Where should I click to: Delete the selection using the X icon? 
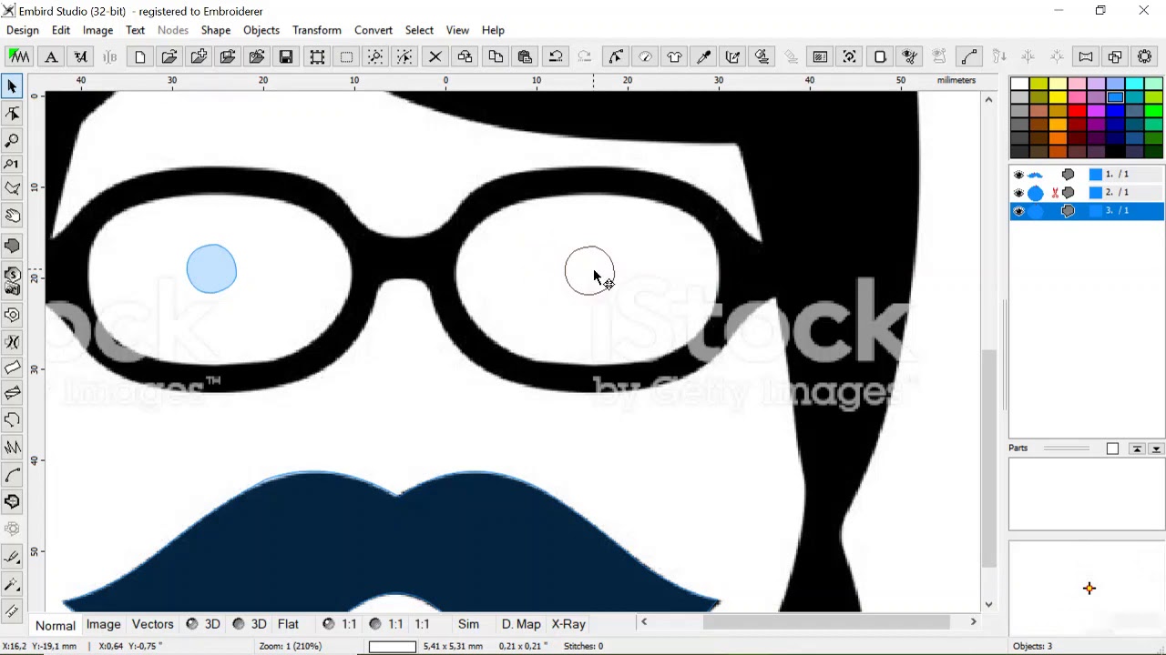pos(435,56)
